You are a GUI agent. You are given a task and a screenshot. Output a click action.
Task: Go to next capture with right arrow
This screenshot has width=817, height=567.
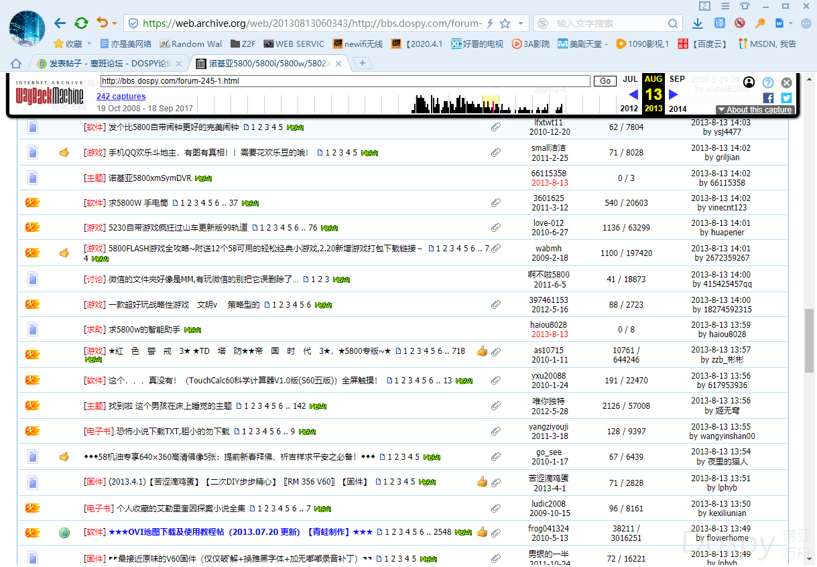point(674,94)
